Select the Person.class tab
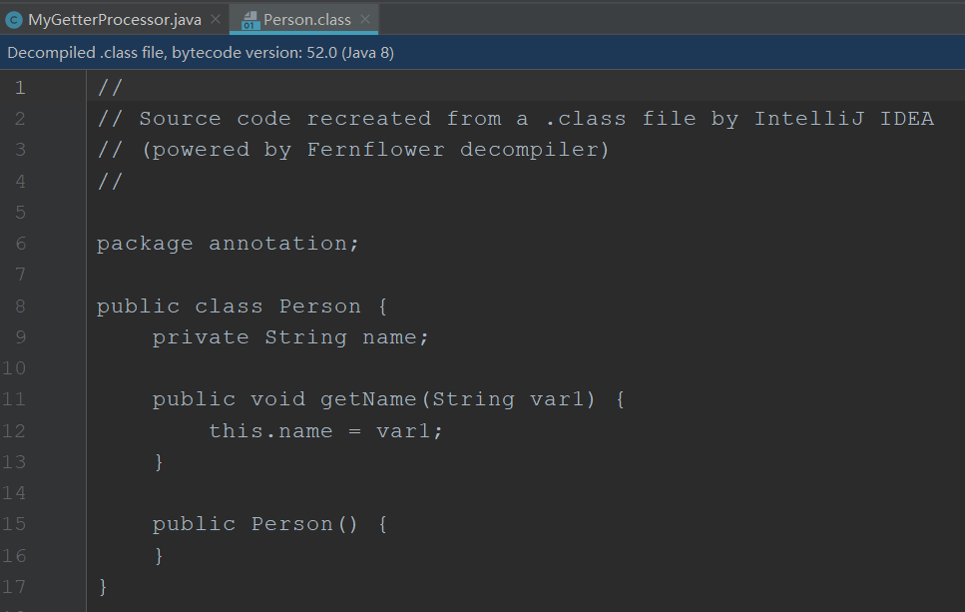The width and height of the screenshot is (965, 612). (306, 20)
